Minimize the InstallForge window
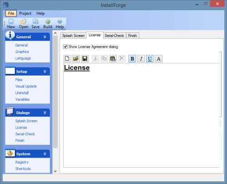This screenshot has width=227, height=184. click(x=197, y=5)
